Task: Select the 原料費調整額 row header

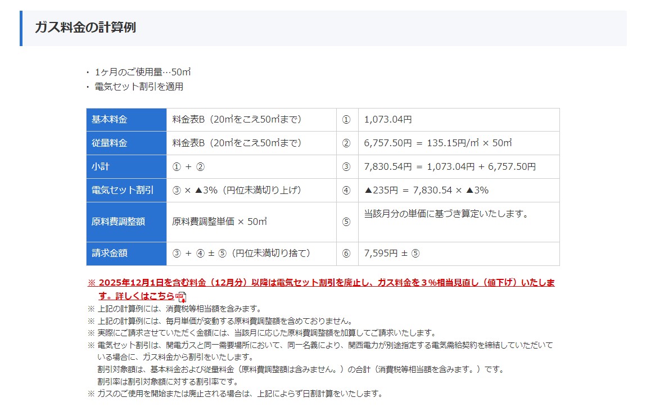Action: click(x=127, y=222)
